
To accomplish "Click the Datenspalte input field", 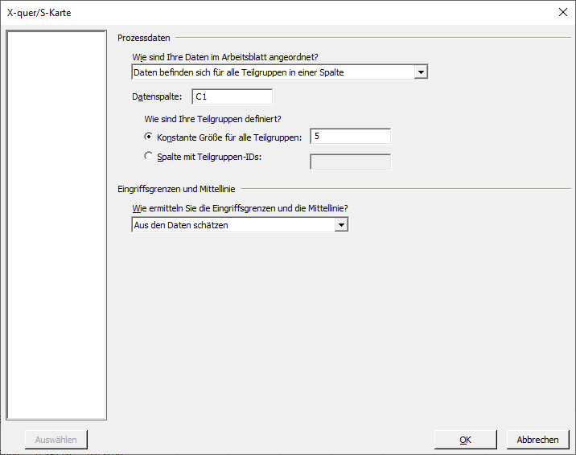I will [x=232, y=97].
